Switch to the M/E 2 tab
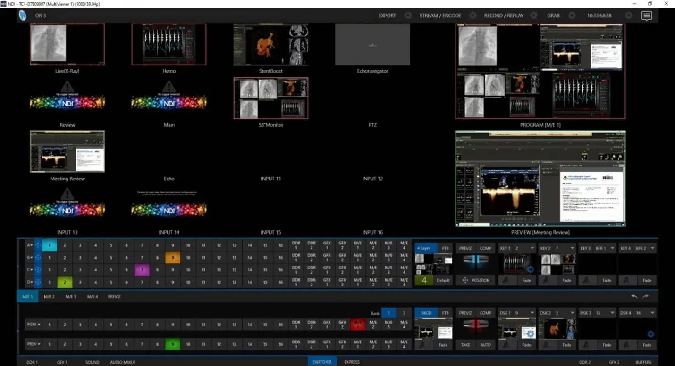Viewport: 675px width, 366px height. point(49,297)
